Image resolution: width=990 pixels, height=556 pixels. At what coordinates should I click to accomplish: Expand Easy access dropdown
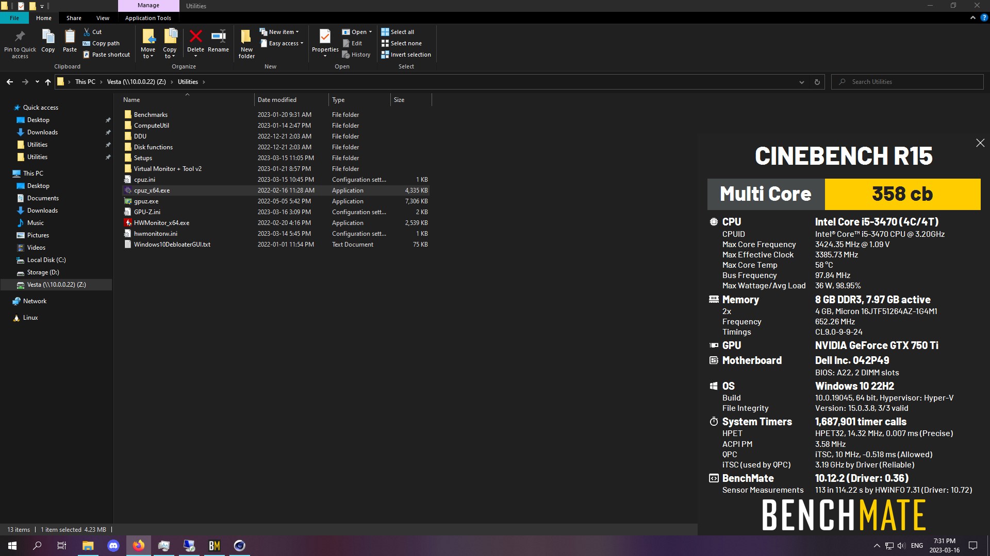(282, 43)
